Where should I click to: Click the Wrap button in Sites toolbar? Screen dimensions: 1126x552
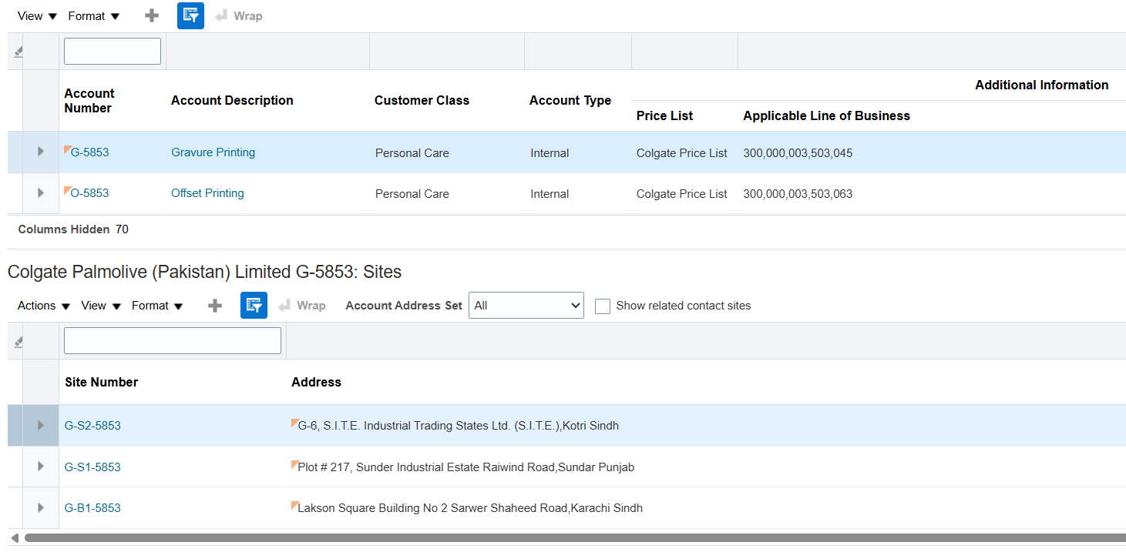point(302,306)
